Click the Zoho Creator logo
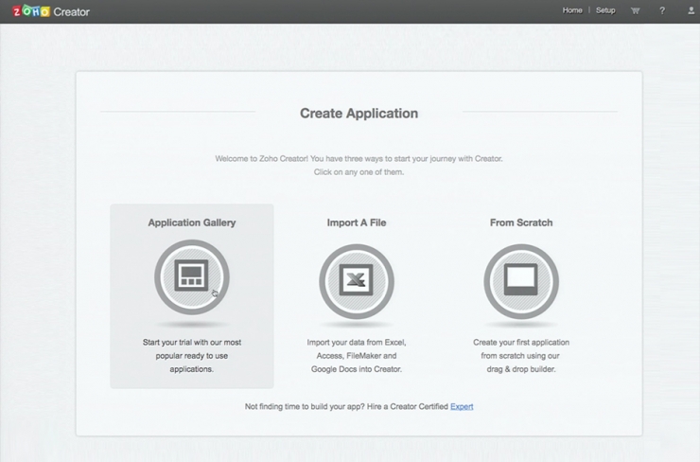The height and width of the screenshot is (462, 700). click(x=51, y=11)
